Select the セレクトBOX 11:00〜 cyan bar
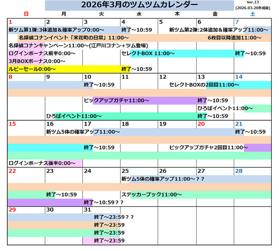Image resolution: width=279 pixels, height=251 pixels. [x=148, y=53]
